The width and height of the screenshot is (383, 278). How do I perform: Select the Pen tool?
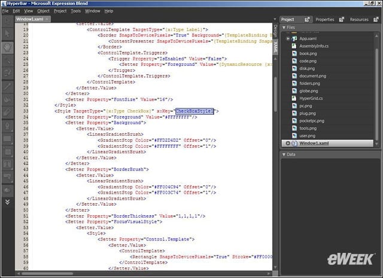click(x=8, y=126)
